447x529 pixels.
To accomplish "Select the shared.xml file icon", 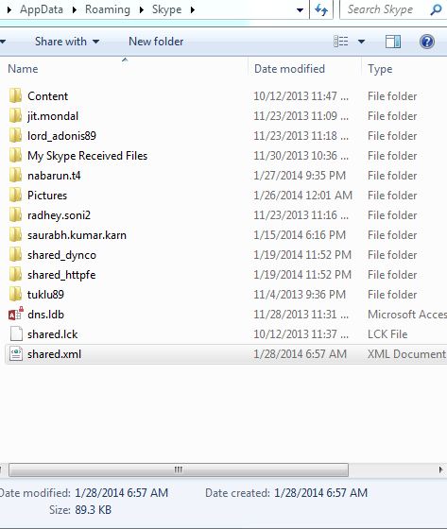I will (15, 354).
